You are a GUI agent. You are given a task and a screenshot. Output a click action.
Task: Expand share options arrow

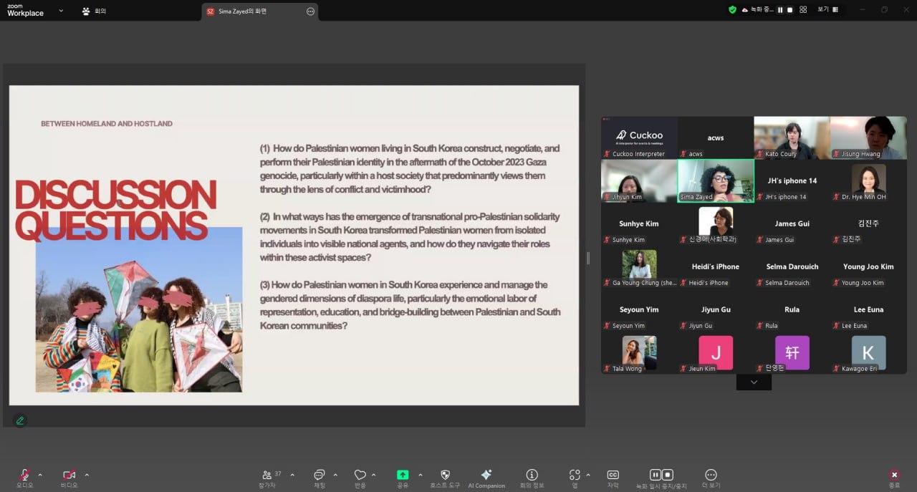coord(420,475)
